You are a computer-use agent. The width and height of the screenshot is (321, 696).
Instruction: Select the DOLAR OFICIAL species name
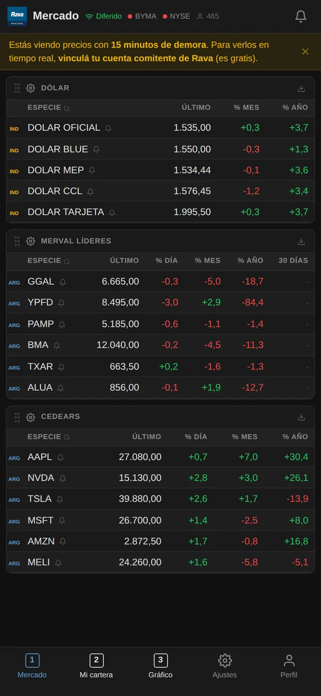tap(64, 128)
